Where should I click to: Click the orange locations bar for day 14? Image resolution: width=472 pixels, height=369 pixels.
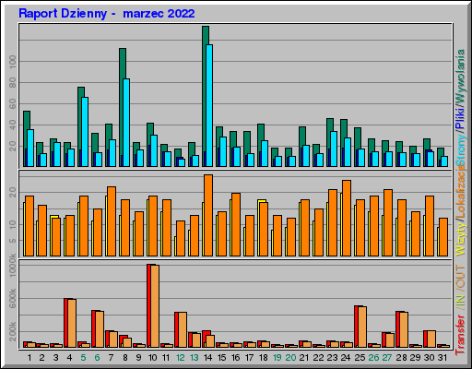point(208,215)
